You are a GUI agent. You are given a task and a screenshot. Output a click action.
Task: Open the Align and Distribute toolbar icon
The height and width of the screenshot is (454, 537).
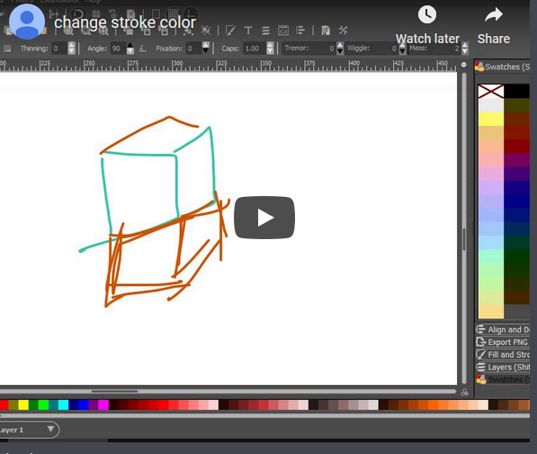click(300, 31)
